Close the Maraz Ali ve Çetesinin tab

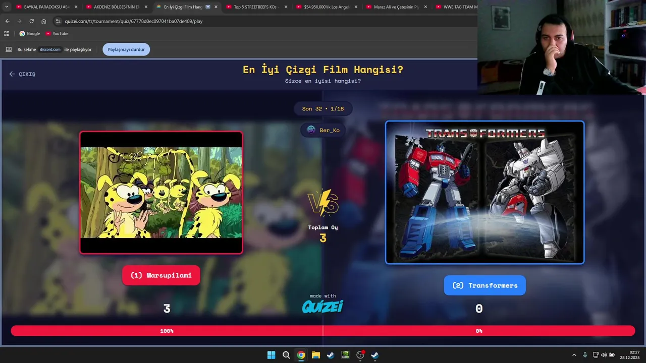[x=425, y=7]
